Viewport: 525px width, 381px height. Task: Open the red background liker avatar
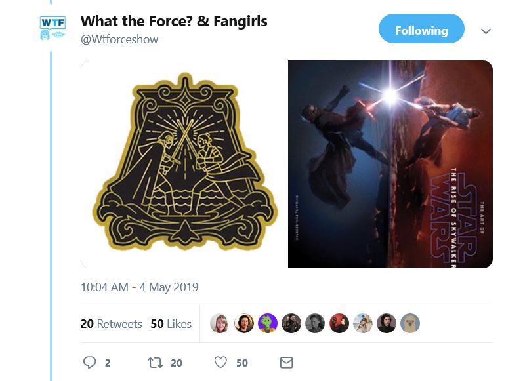point(339,323)
